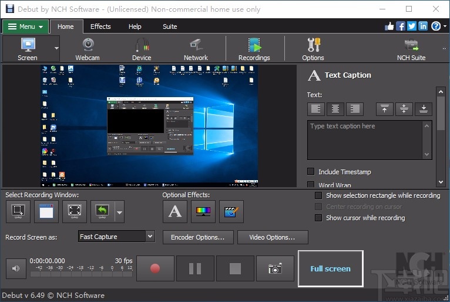Image resolution: width=450 pixels, height=302 pixels.
Task: Open the Suite tab
Action: click(170, 26)
